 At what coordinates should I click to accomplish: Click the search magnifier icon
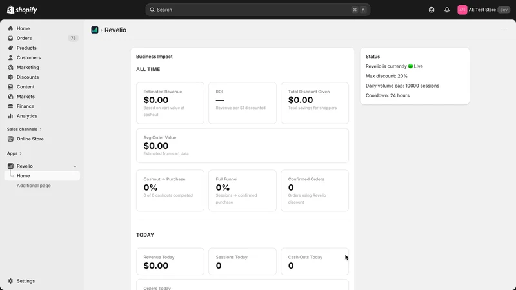pos(152,10)
